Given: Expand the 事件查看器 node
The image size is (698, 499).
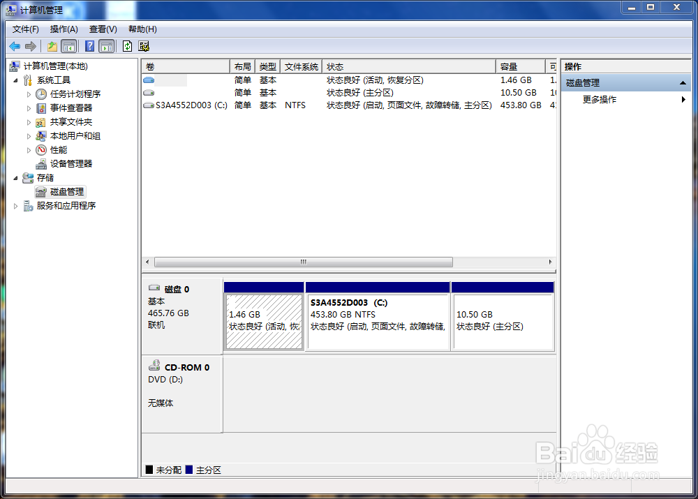Looking at the screenshot, I should coord(29,108).
